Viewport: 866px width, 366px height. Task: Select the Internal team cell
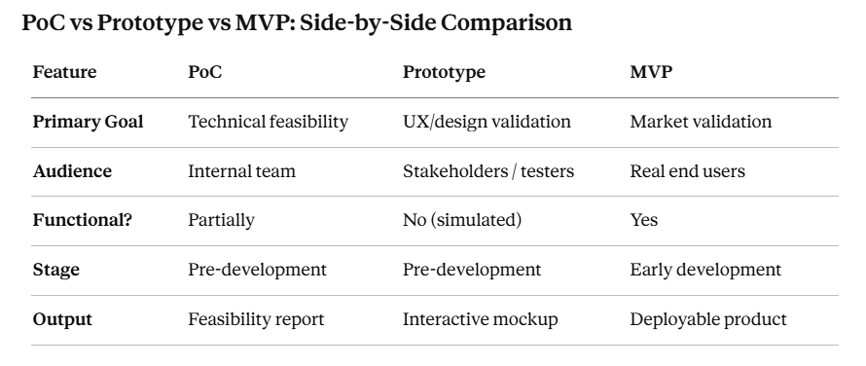point(242,171)
